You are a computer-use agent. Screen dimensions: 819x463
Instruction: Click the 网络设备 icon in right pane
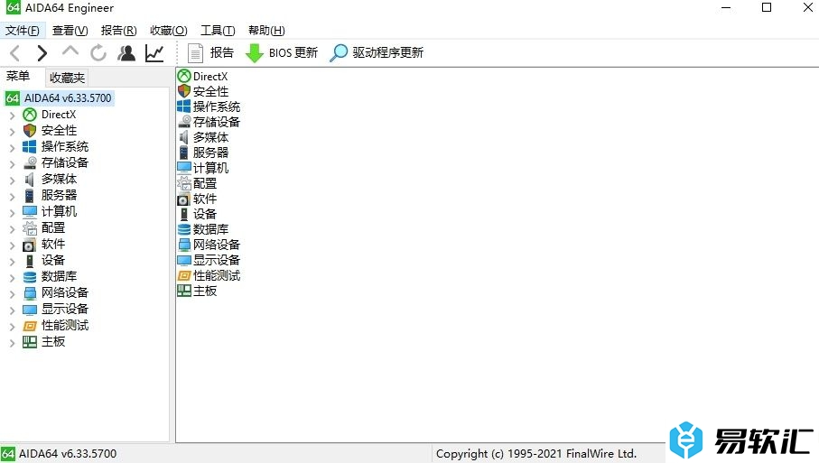click(x=184, y=245)
